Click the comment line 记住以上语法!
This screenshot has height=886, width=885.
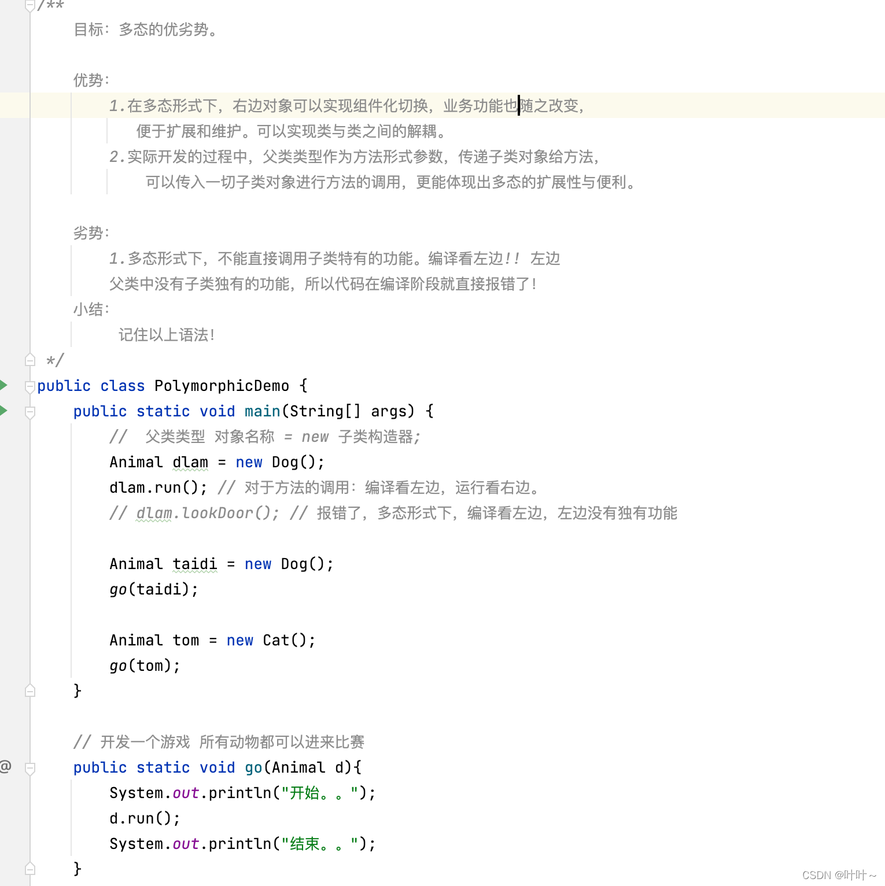167,335
